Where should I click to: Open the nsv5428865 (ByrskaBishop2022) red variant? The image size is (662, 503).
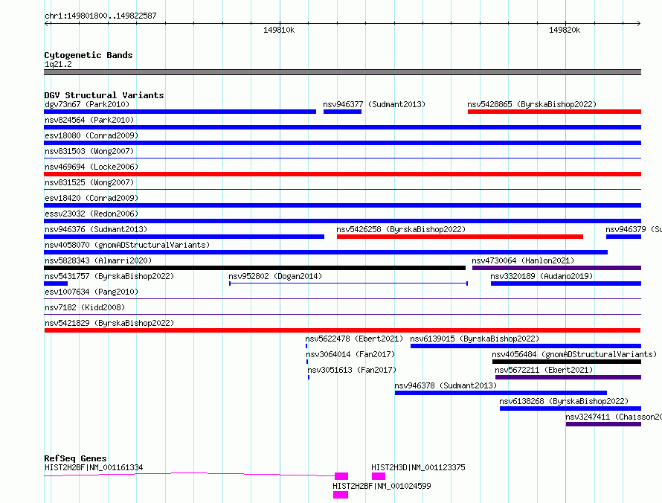(x=554, y=112)
